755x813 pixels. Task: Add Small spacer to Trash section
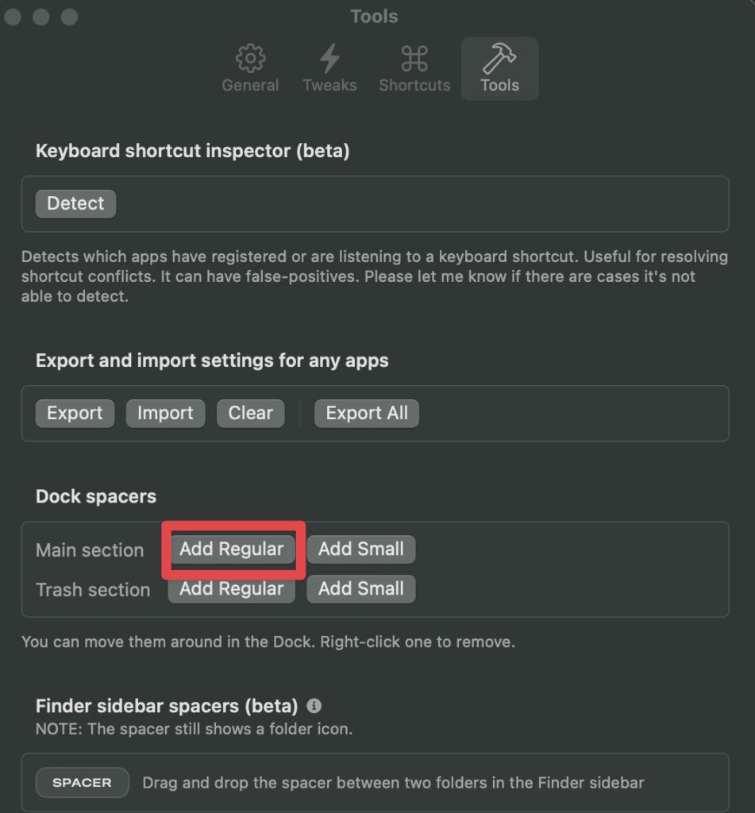click(361, 589)
